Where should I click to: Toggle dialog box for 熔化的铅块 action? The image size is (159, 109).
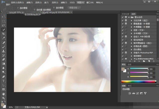[126, 40]
